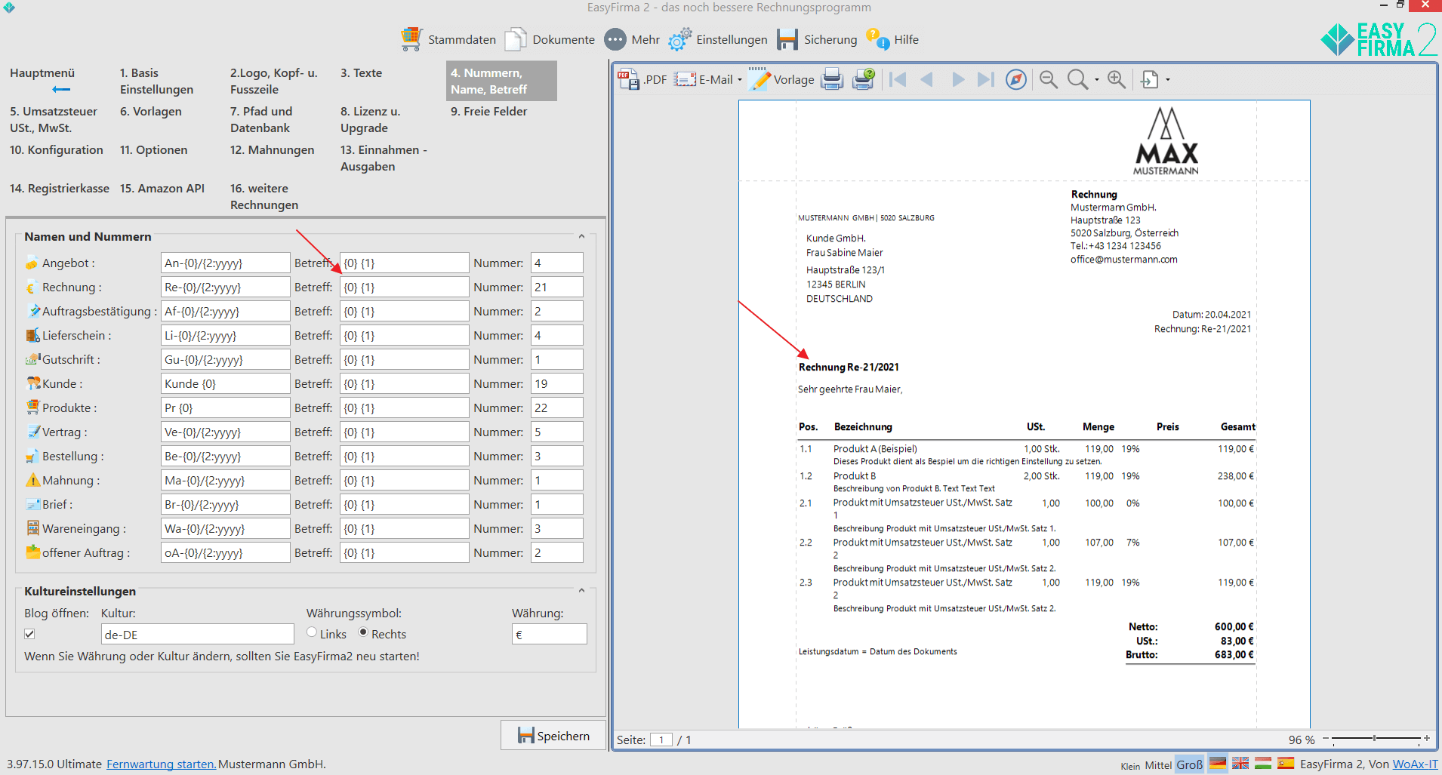Click the Lieferschein Betreff field
1442x775 pixels.
[x=404, y=335]
